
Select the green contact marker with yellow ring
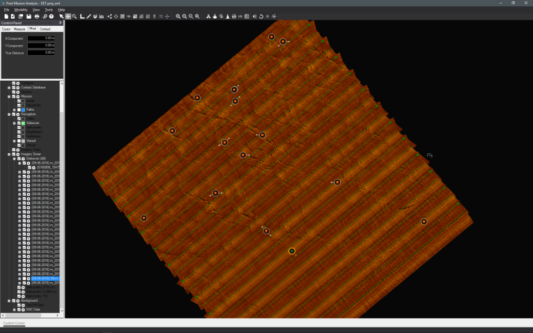pos(292,251)
